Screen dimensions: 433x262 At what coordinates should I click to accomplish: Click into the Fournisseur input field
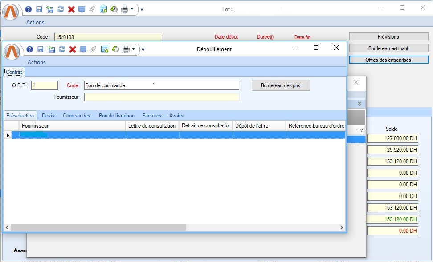(x=161, y=97)
